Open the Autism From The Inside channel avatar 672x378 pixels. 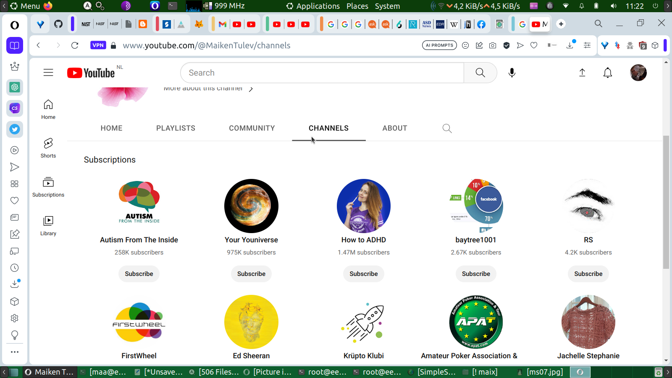coord(139,206)
